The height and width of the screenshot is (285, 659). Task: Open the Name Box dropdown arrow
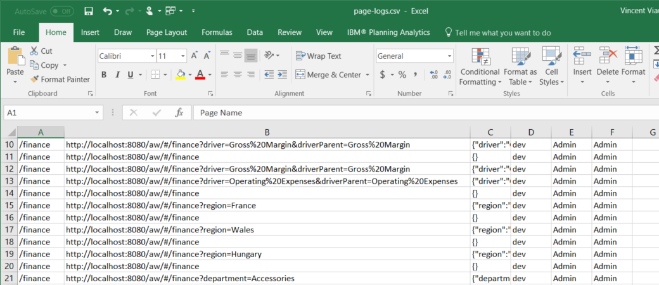[x=97, y=113]
